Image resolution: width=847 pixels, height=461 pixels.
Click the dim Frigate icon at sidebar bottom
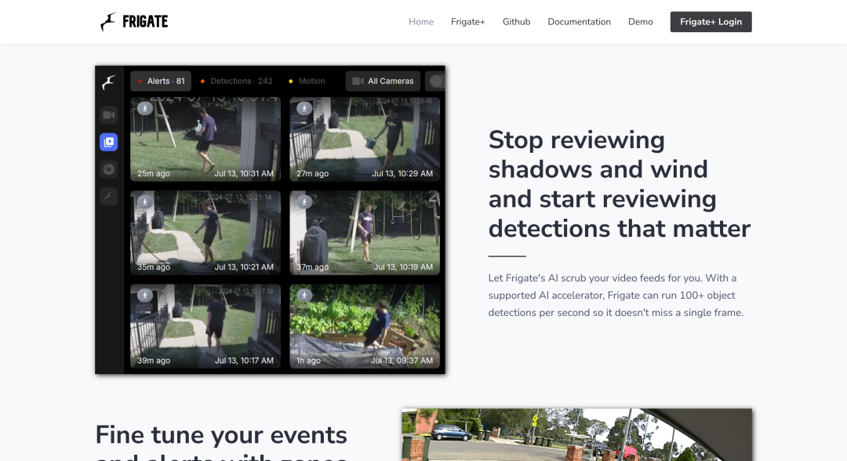(x=108, y=197)
